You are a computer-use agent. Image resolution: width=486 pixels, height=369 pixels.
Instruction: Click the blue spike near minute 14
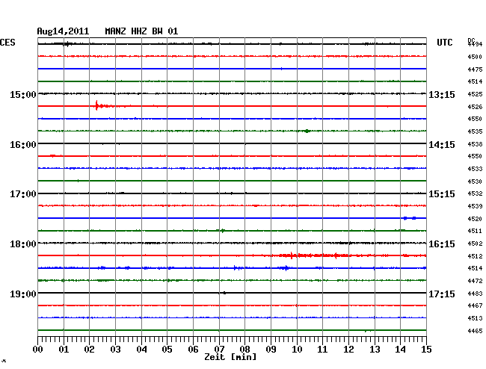407,218
